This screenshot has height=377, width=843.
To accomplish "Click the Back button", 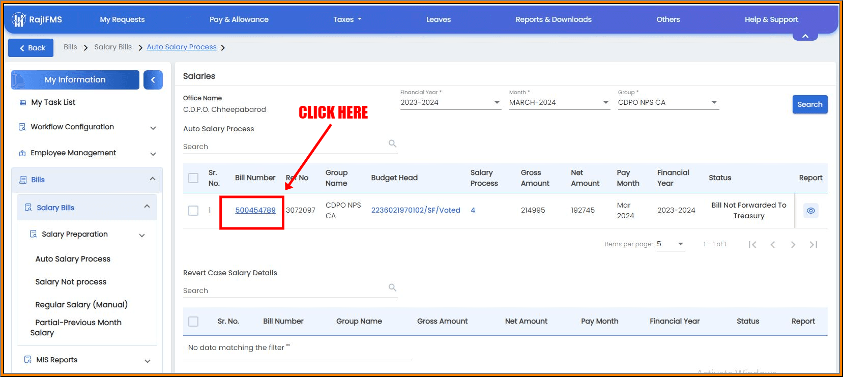I will [31, 48].
